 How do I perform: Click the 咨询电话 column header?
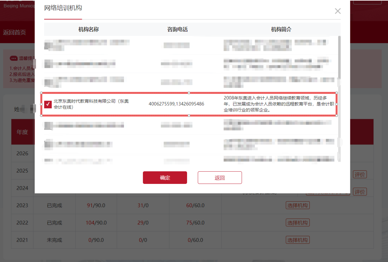click(177, 30)
